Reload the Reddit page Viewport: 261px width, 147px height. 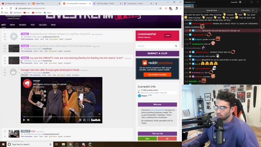pyautogui.click(x=11, y=8)
